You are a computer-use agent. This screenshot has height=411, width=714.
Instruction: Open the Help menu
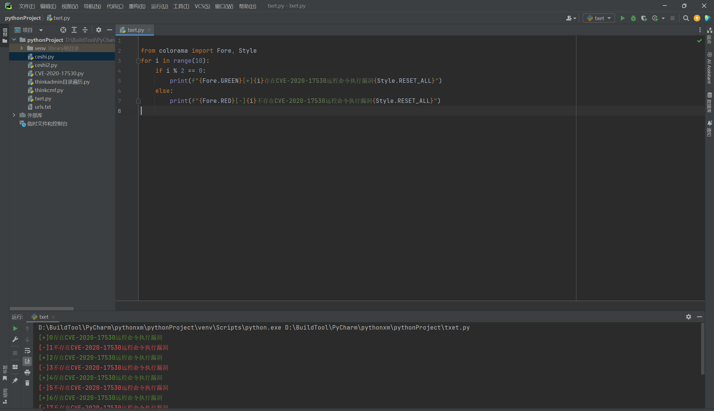pos(247,6)
